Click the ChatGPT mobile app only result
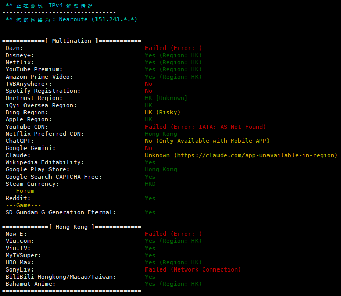The image size is (341, 296). [207, 141]
